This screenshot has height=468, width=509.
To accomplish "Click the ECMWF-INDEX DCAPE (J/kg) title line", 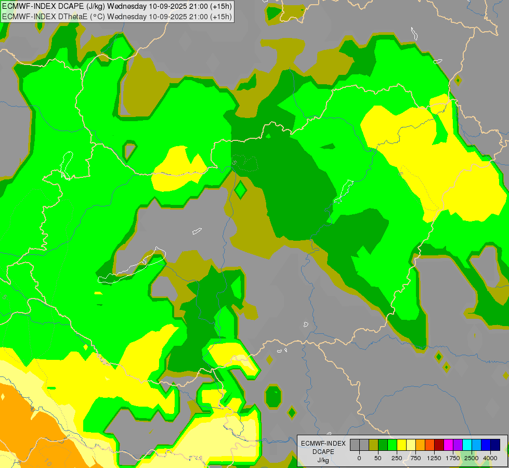I will tap(117, 6).
